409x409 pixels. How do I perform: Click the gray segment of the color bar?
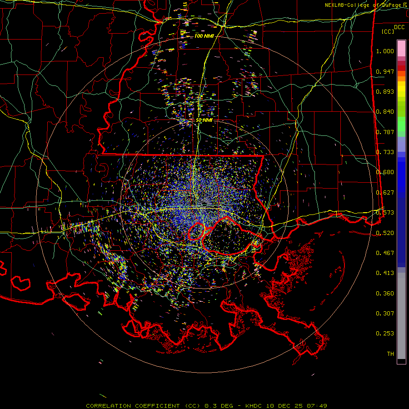(x=401, y=316)
